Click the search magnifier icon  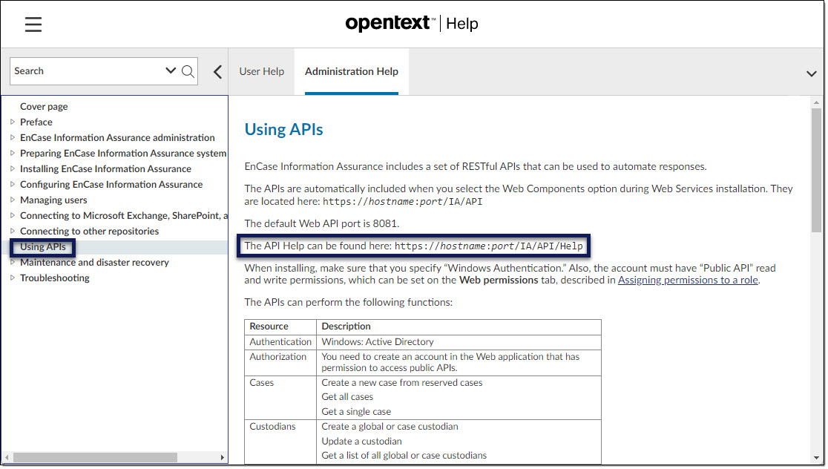tap(188, 71)
